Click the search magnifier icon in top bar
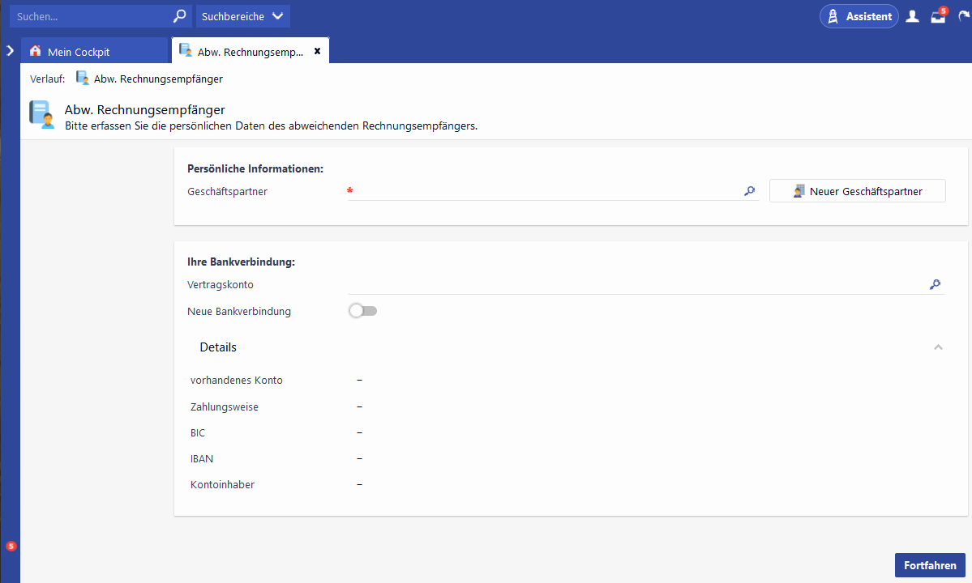Viewport: 972px width, 583px height. pyautogui.click(x=179, y=16)
